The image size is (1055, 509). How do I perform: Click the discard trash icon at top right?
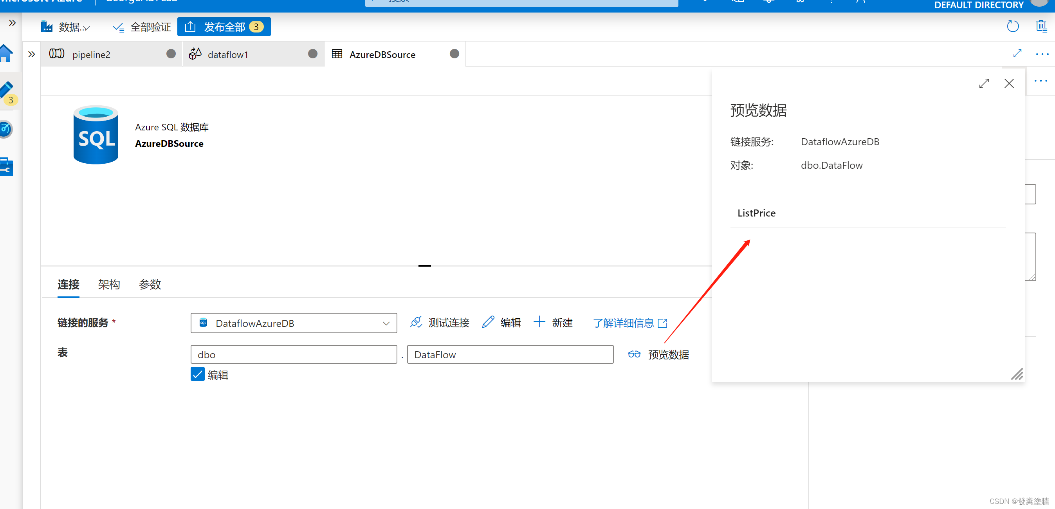click(1041, 26)
